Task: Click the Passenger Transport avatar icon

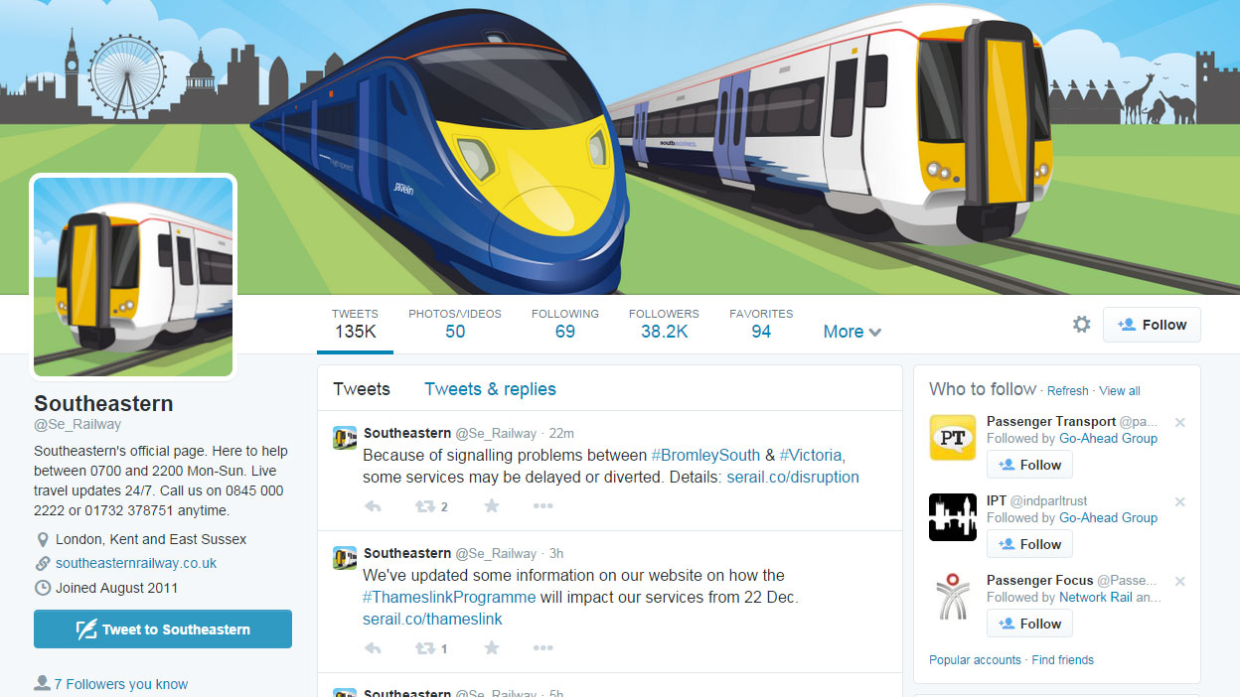Action: [953, 438]
